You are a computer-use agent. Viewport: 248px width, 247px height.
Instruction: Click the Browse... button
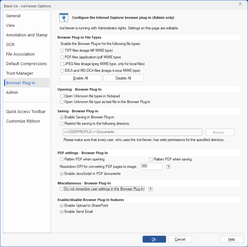220,132
